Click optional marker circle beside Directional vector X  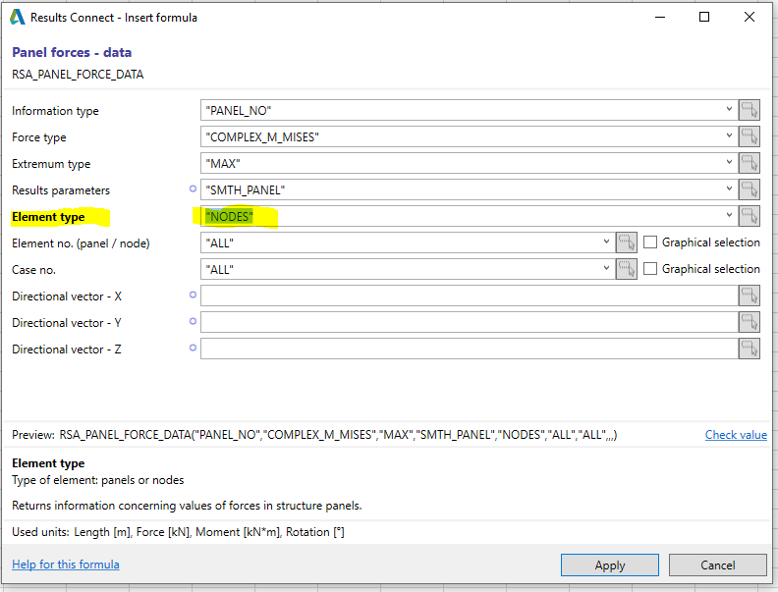coord(193,295)
